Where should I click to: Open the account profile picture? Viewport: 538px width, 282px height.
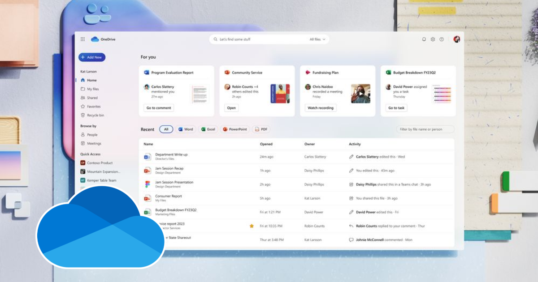tap(456, 39)
